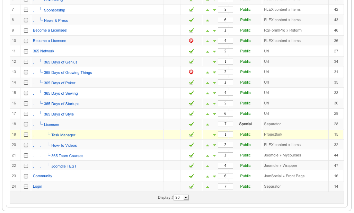
Task: Click the order field for Login row
Action: [225, 186]
